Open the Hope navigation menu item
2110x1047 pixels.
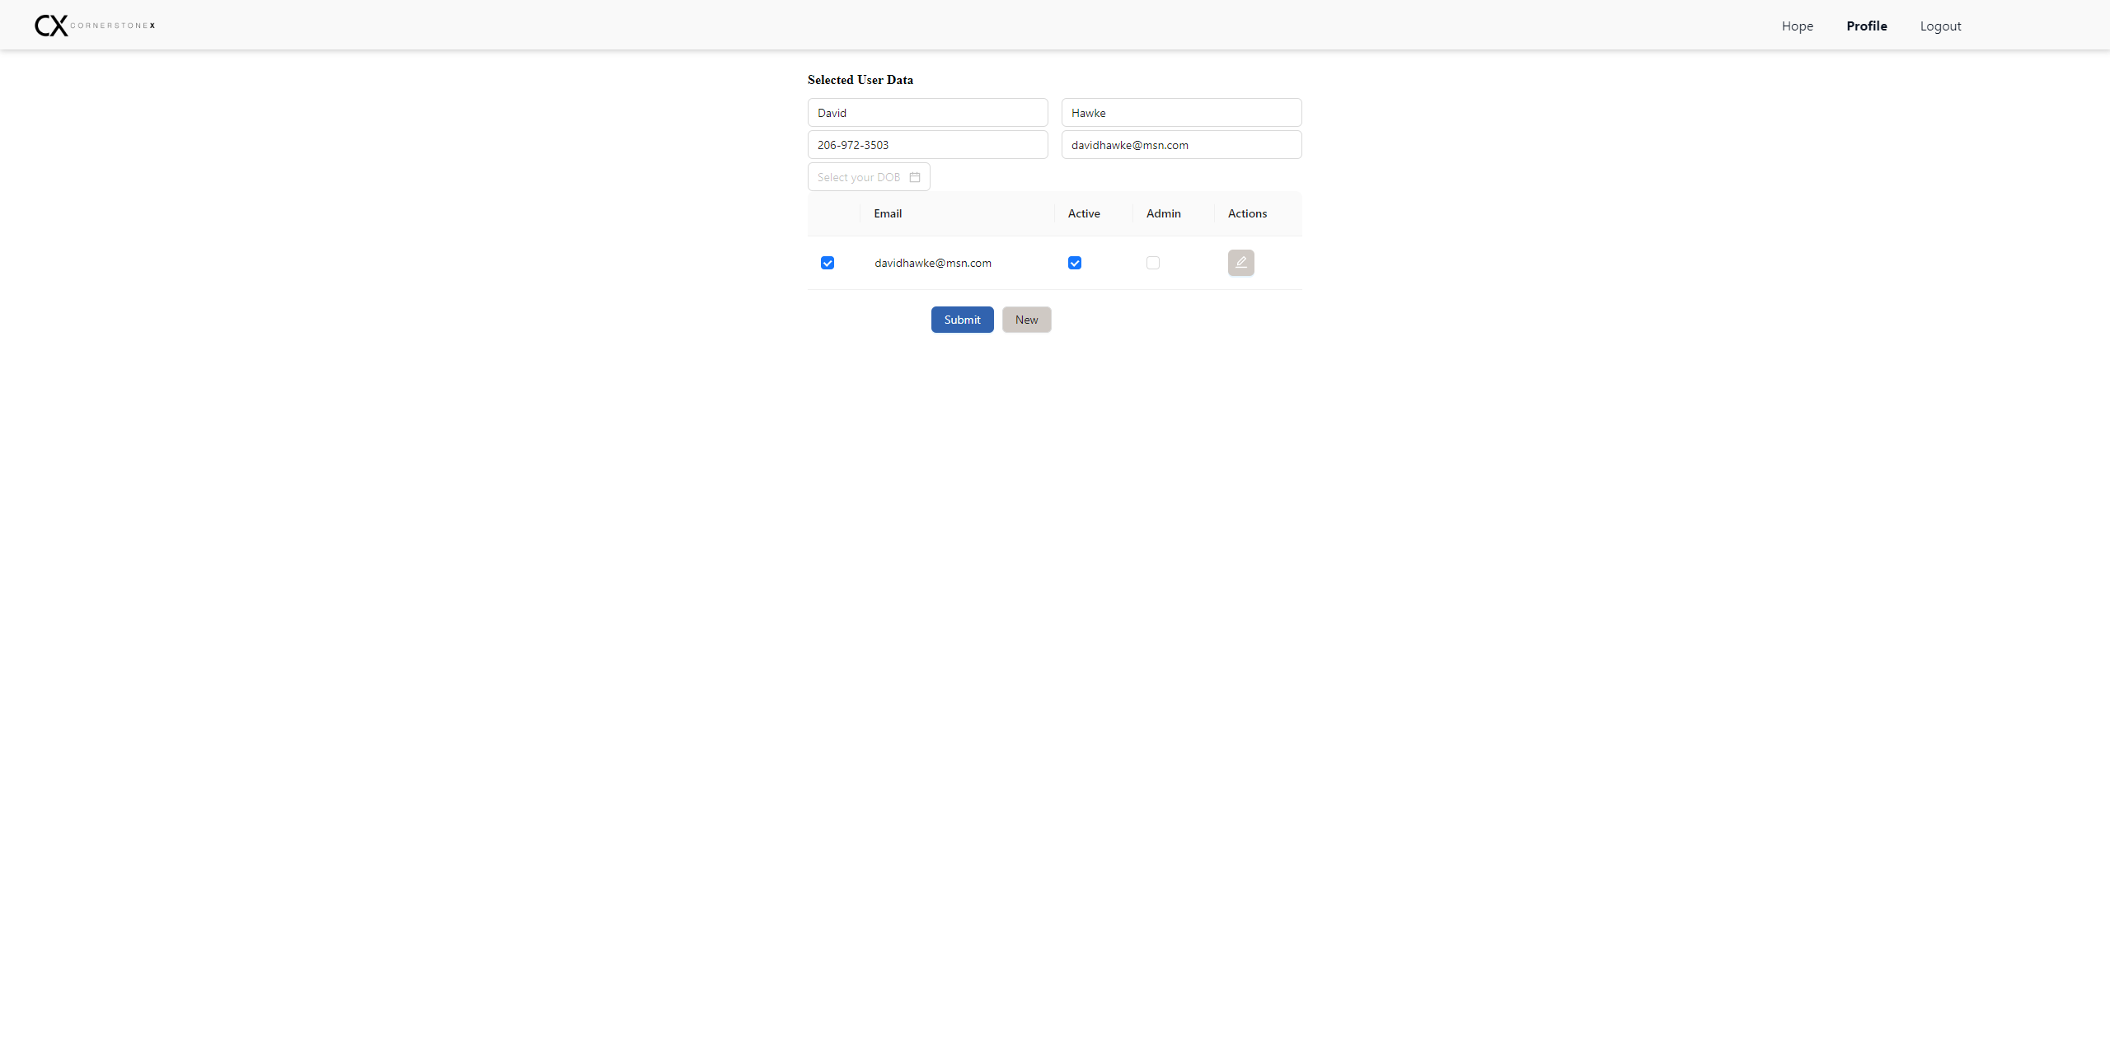click(1797, 26)
